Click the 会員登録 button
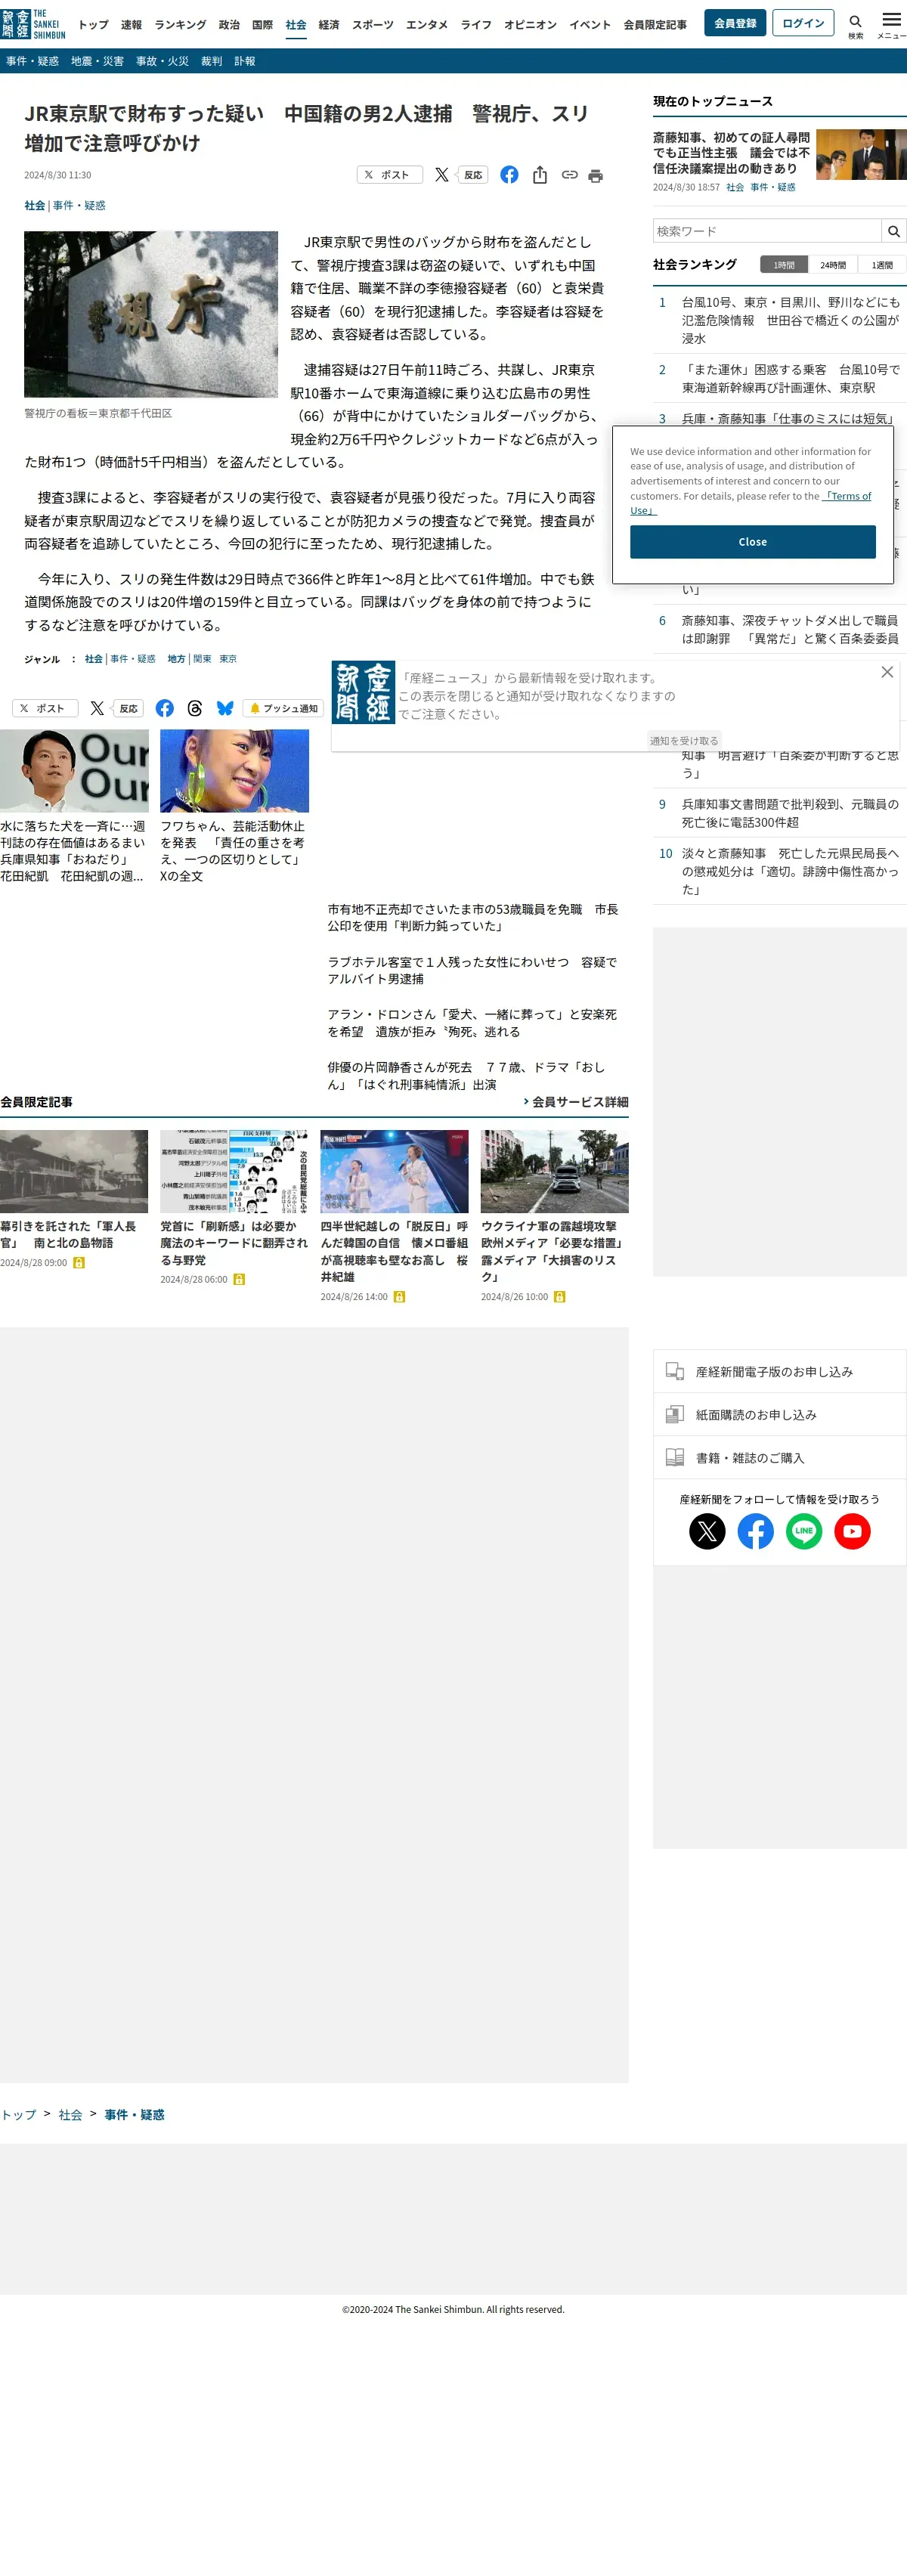The image size is (907, 2576). point(735,23)
